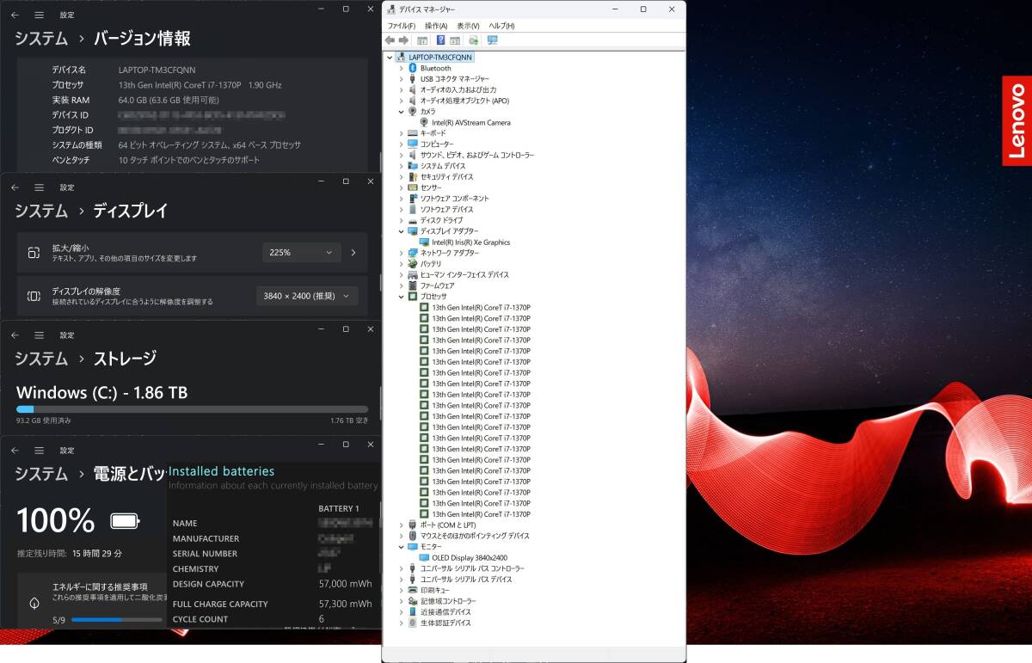Viewport: 1032px width, 663px height.
Task: Click the ディスク ドライブ category icon
Action: [x=413, y=220]
